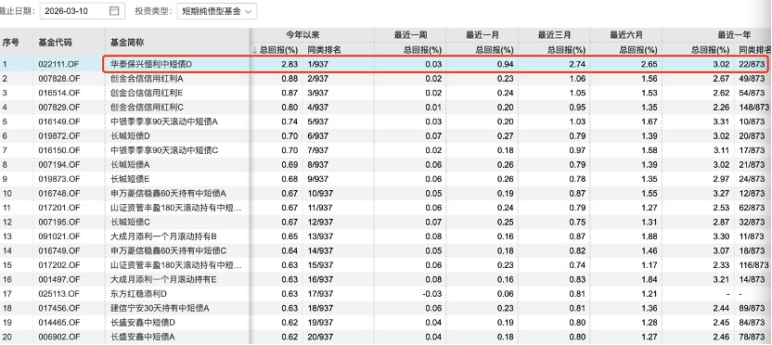
Task: Select fund 中银季季享90天滚动中短债C
Action: click(164, 150)
